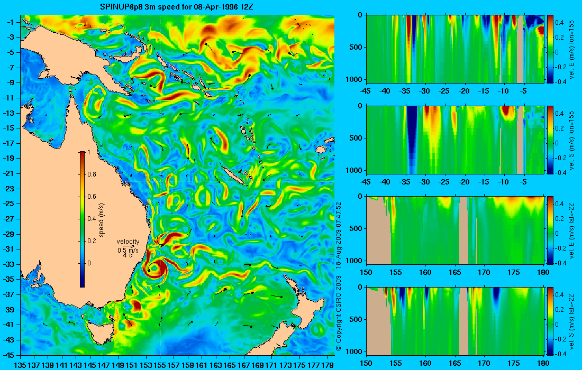Click the "500" depth tick of the top section plot
The height and width of the screenshot is (370, 582).
(356, 47)
